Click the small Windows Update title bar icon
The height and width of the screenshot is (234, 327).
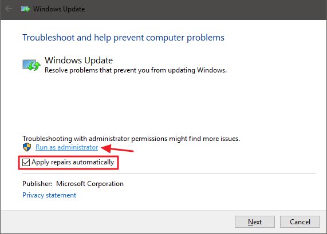pyautogui.click(x=25, y=9)
